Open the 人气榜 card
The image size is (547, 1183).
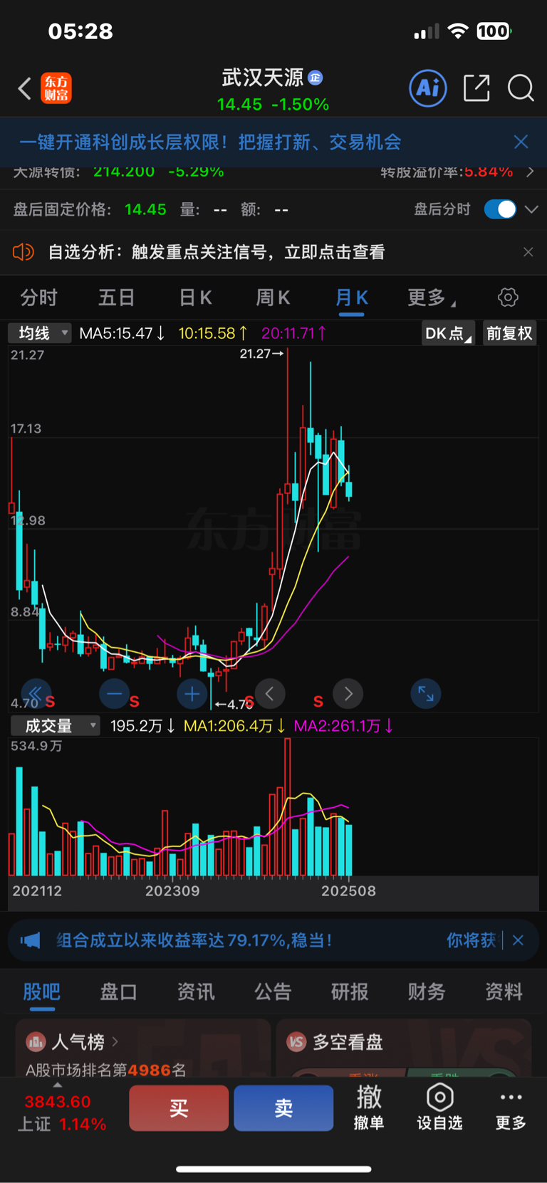coord(143,1048)
